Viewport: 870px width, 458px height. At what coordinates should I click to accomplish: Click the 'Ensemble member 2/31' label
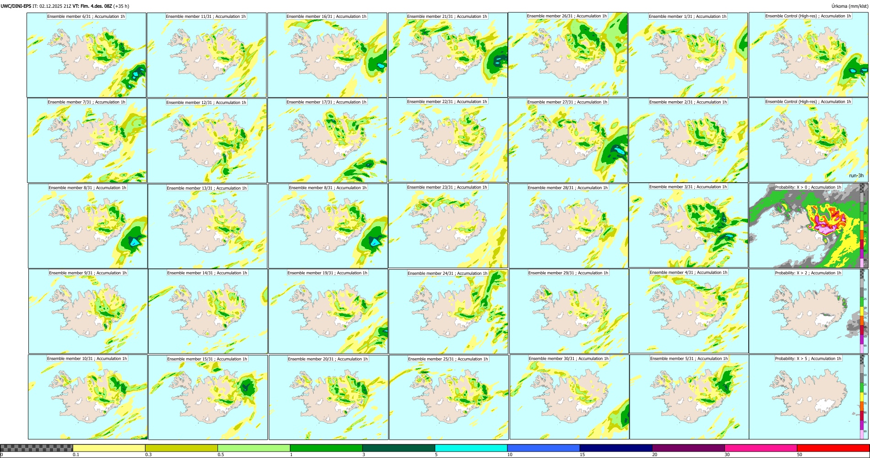point(688,102)
